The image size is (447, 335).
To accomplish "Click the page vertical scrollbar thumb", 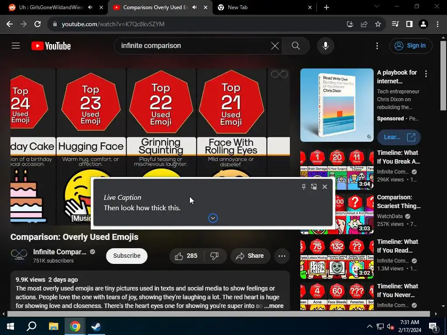I will click(x=443, y=76).
